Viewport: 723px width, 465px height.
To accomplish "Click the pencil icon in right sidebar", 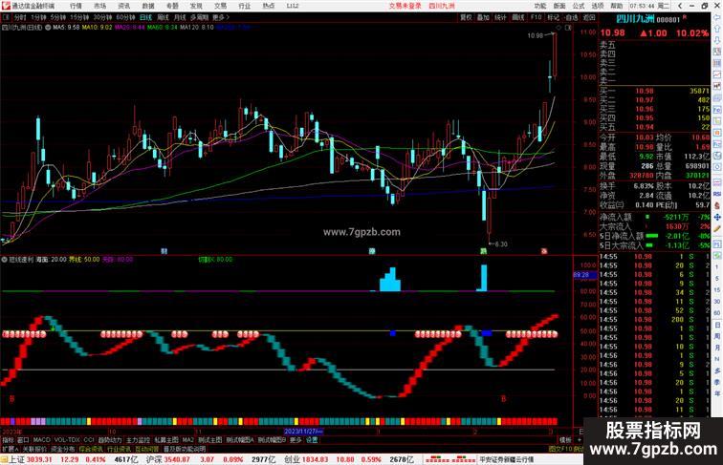I will click(x=717, y=228).
